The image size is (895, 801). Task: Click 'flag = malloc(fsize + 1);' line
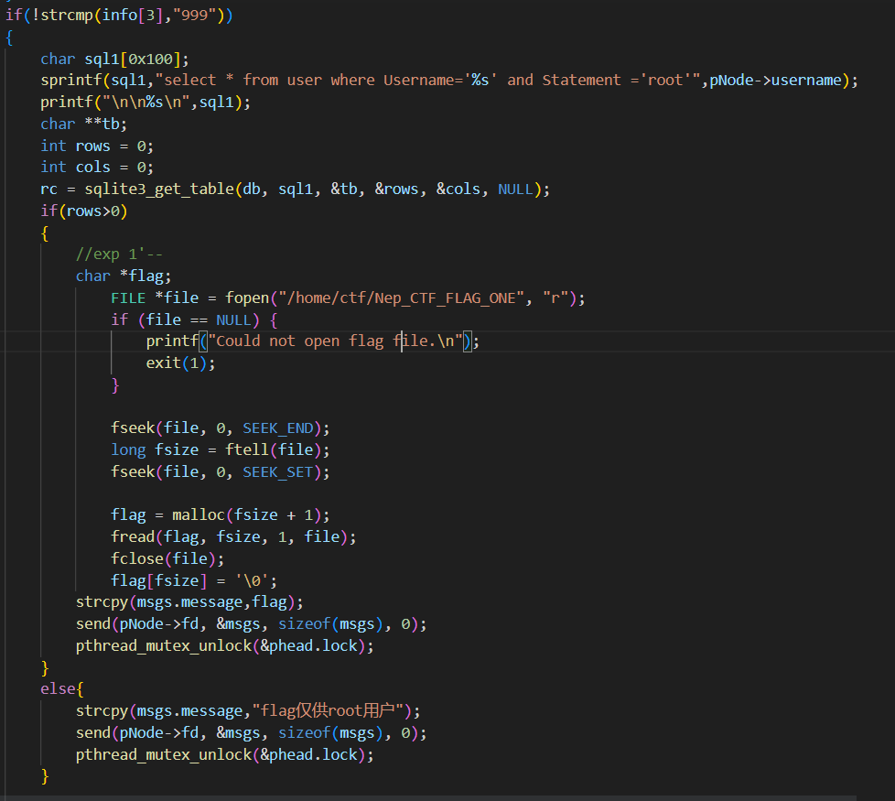click(221, 515)
